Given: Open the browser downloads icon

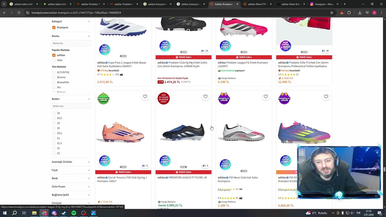Looking at the screenshot, I should (360, 13).
